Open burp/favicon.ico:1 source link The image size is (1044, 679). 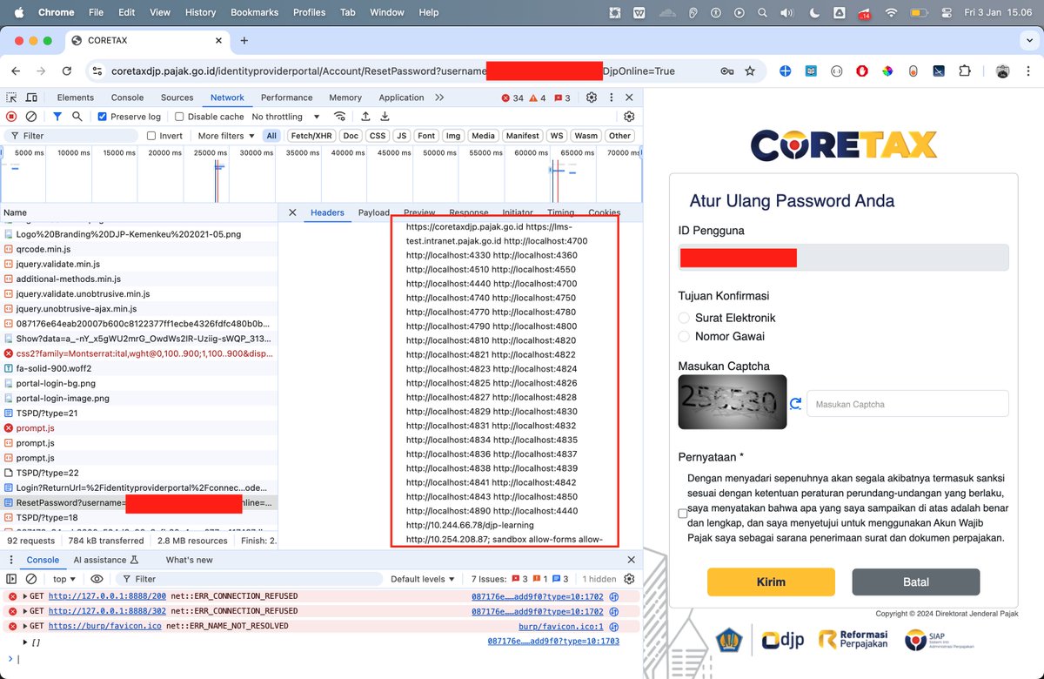tap(561, 626)
